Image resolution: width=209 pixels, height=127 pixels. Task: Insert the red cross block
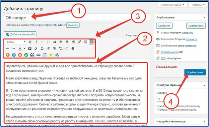(x=20, y=55)
